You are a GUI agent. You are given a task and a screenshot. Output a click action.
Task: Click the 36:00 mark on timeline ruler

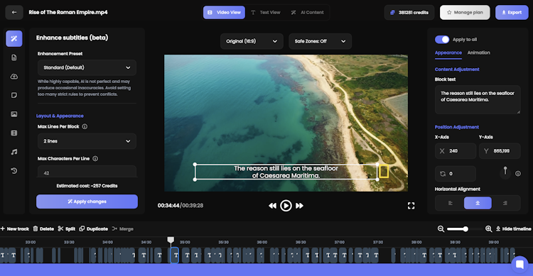pyautogui.click(x=262, y=242)
